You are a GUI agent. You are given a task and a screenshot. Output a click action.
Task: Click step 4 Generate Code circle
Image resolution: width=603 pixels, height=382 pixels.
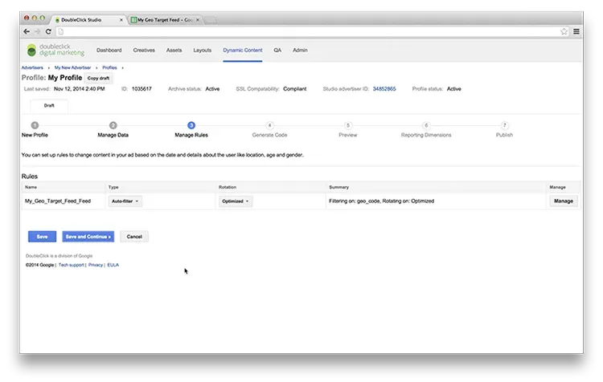[269, 125]
